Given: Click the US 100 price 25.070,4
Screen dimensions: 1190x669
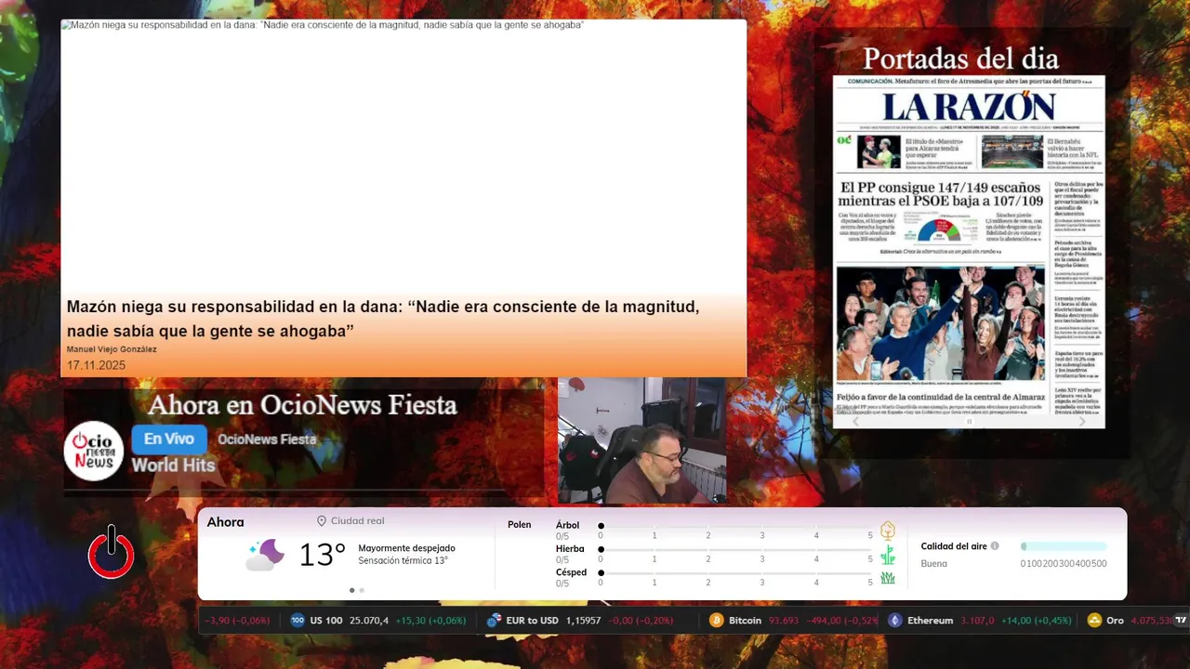Looking at the screenshot, I should point(369,621).
